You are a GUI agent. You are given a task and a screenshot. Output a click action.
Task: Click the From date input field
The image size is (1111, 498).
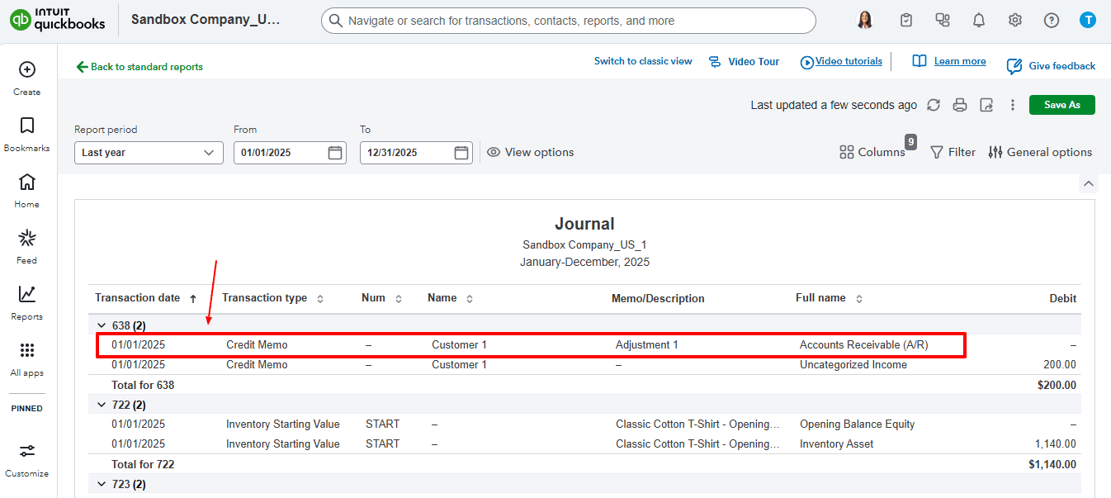282,153
